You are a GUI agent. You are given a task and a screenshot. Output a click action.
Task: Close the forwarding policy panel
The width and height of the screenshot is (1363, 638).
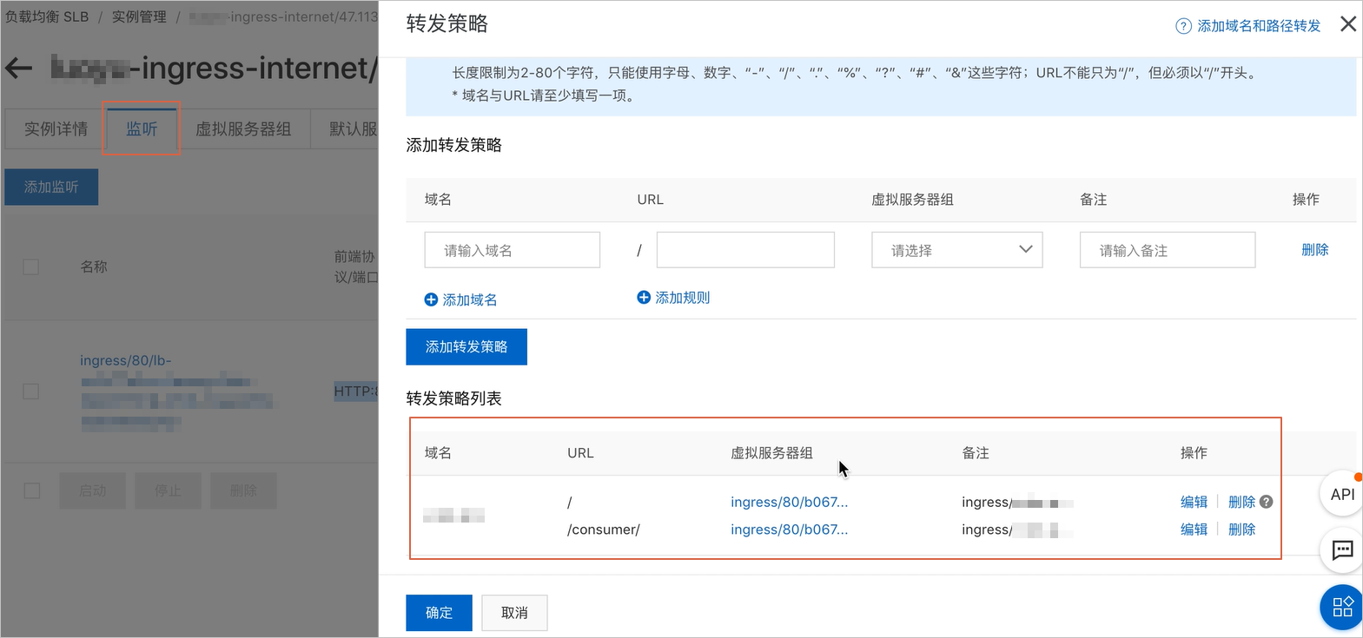[1347, 24]
